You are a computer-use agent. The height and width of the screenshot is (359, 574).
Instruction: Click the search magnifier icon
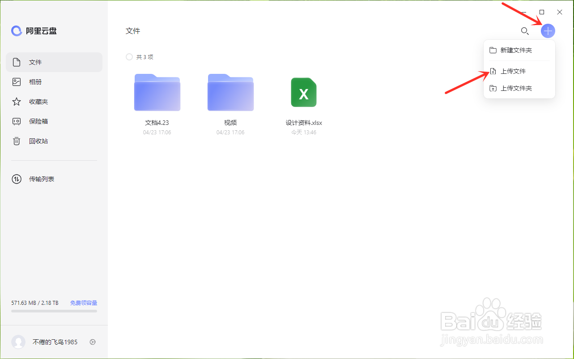point(525,31)
